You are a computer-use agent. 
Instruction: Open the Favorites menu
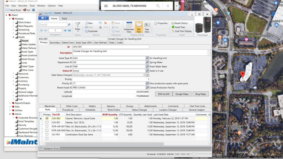(x=23, y=6)
